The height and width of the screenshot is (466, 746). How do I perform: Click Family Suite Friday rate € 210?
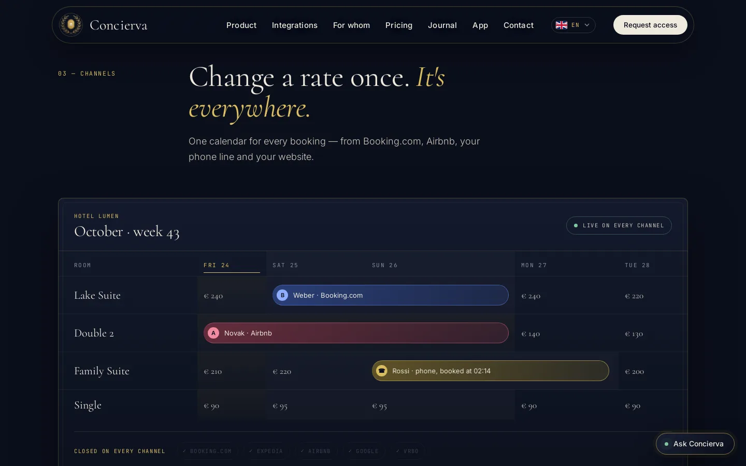(x=213, y=372)
